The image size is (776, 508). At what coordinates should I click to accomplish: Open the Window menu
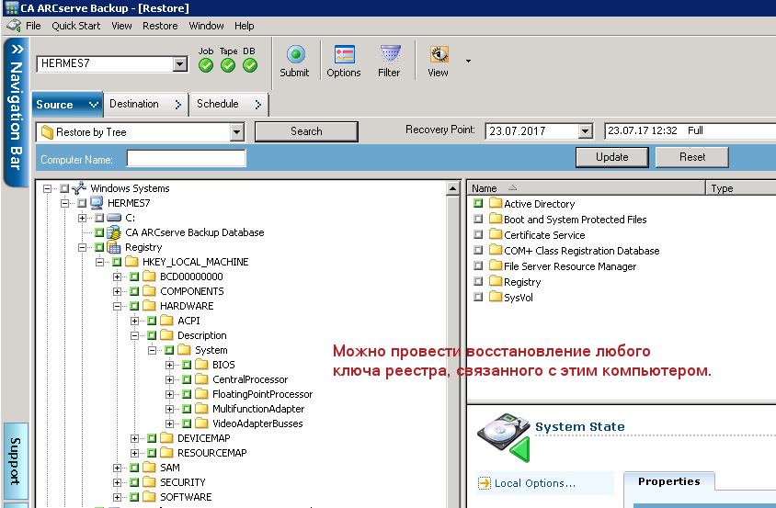point(206,26)
